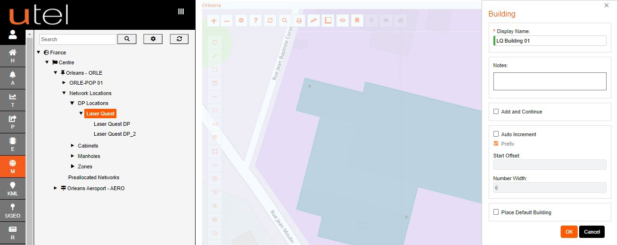Open the E chip sidebar section

(x=13, y=144)
